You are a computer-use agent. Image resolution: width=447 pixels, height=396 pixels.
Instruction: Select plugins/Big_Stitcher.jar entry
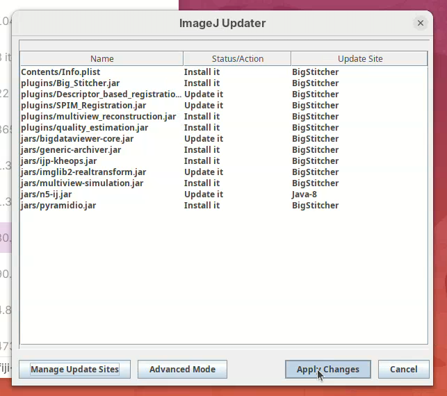[x=62, y=83]
